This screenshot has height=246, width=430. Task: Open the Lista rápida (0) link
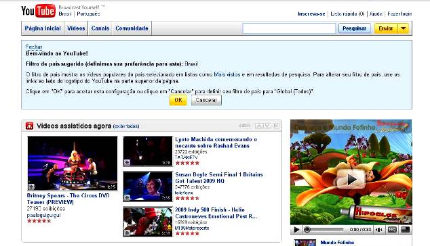347,14
